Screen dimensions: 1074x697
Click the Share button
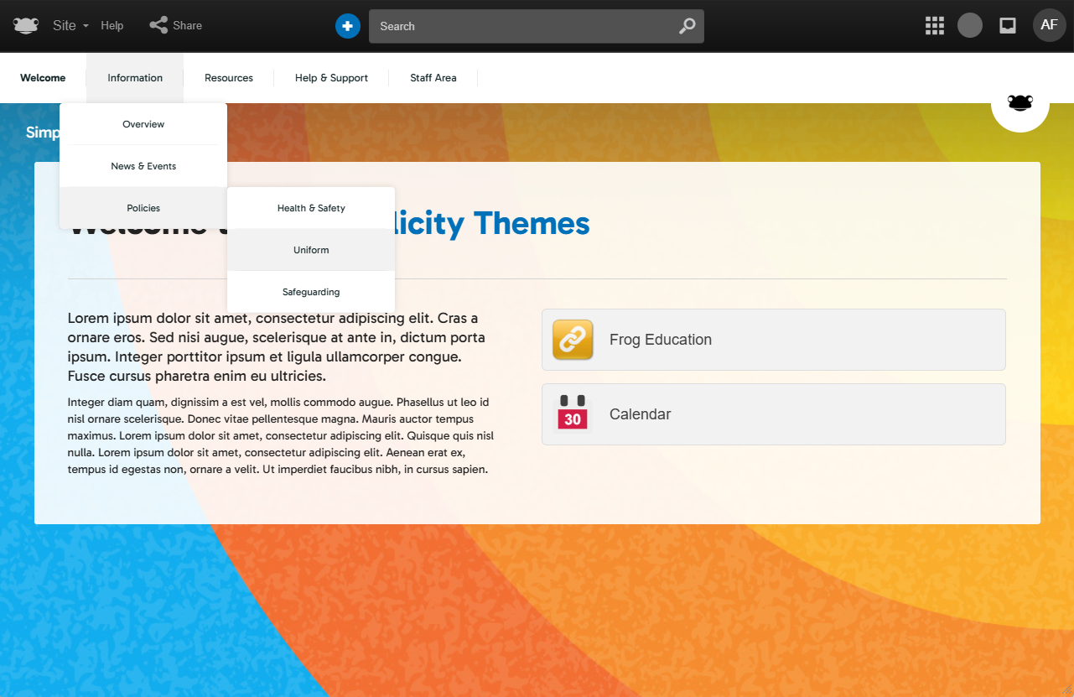point(176,26)
